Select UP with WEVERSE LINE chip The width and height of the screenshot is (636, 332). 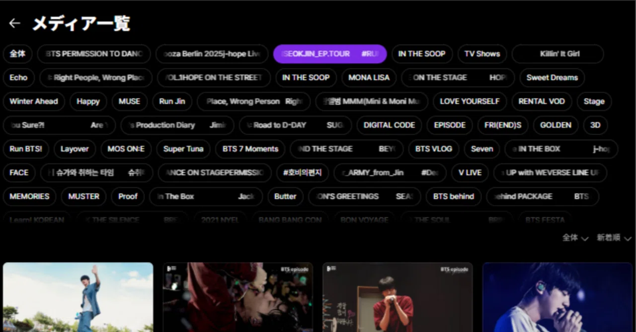tap(550, 172)
